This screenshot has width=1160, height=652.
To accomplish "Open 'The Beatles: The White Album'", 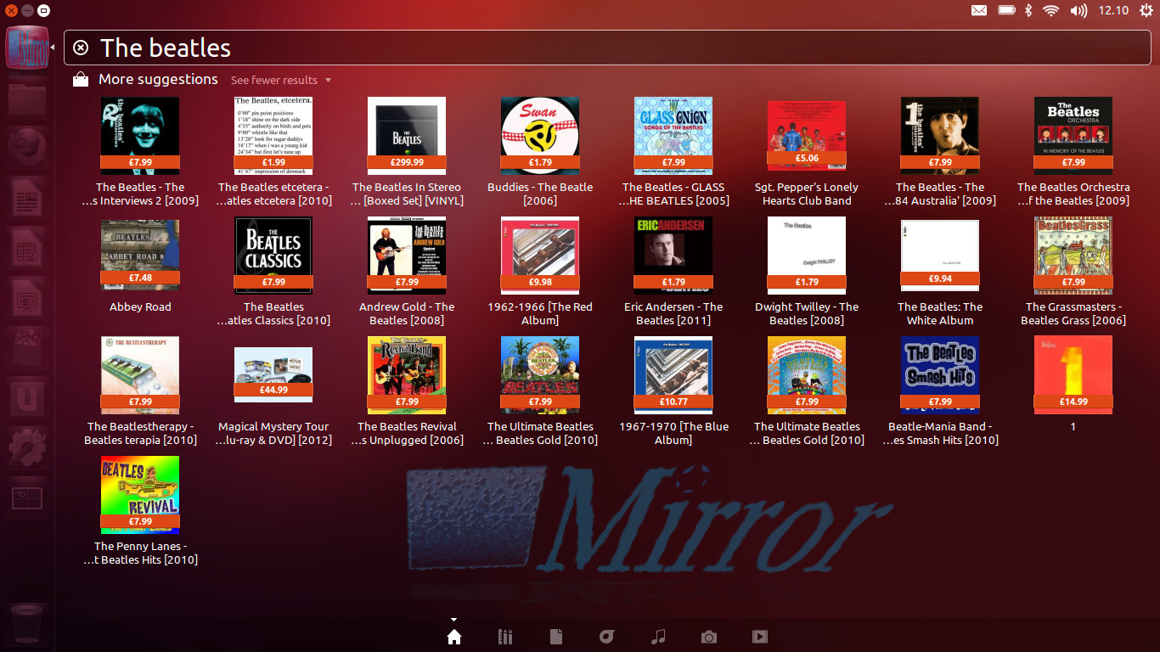I will [x=940, y=271].
